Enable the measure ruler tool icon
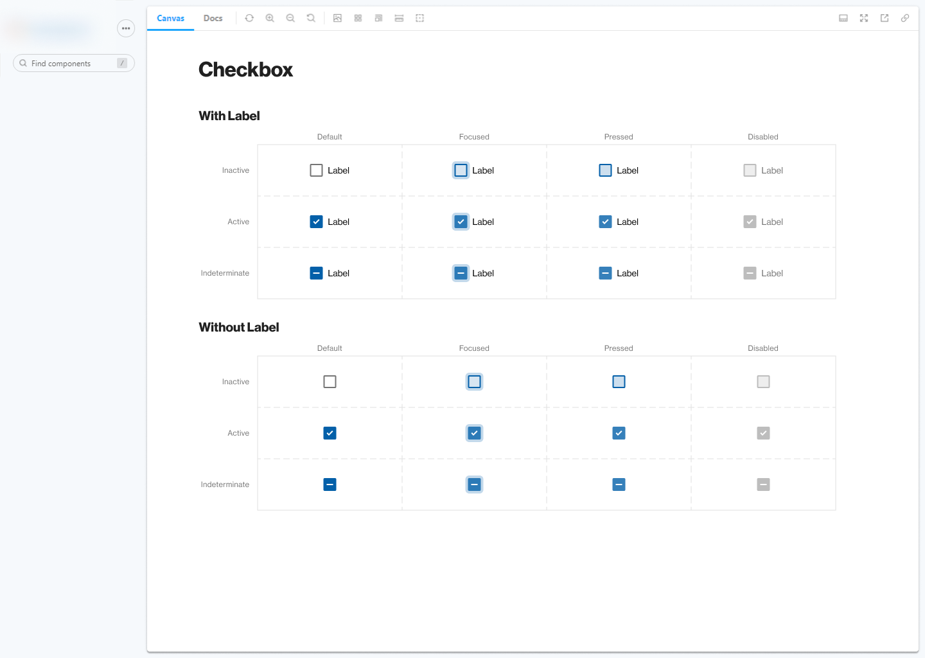This screenshot has width=925, height=658. click(399, 18)
